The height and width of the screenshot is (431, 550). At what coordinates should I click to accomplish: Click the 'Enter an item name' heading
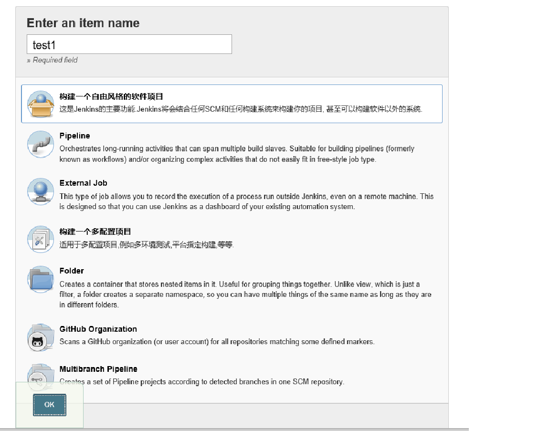click(x=83, y=23)
